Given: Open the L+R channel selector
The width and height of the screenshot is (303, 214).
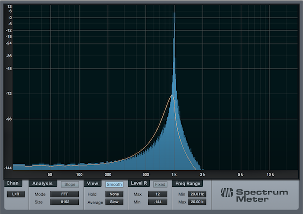Looking at the screenshot, I should (x=16, y=194).
